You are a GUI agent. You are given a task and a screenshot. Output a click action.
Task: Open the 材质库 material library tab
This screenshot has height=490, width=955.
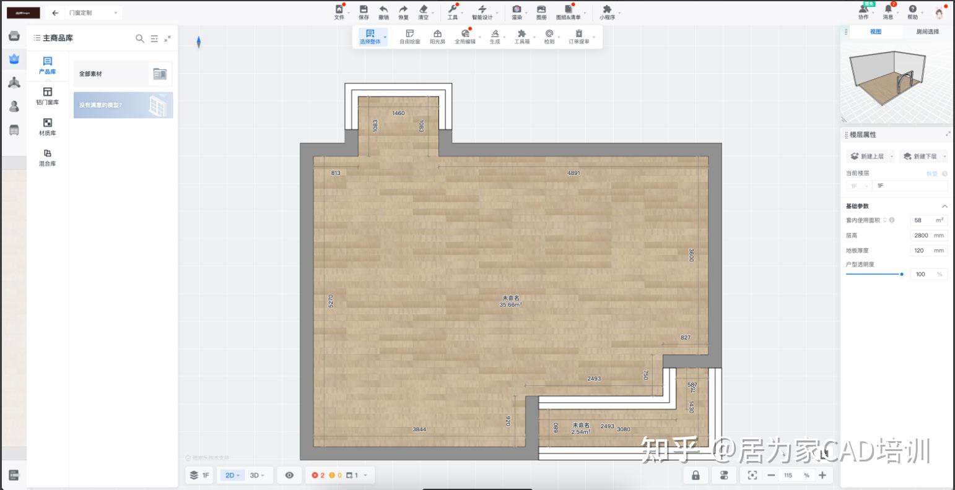point(48,127)
